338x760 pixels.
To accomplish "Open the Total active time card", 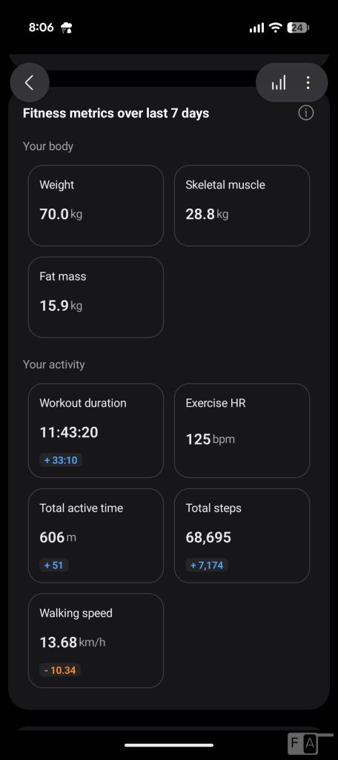I will point(96,536).
